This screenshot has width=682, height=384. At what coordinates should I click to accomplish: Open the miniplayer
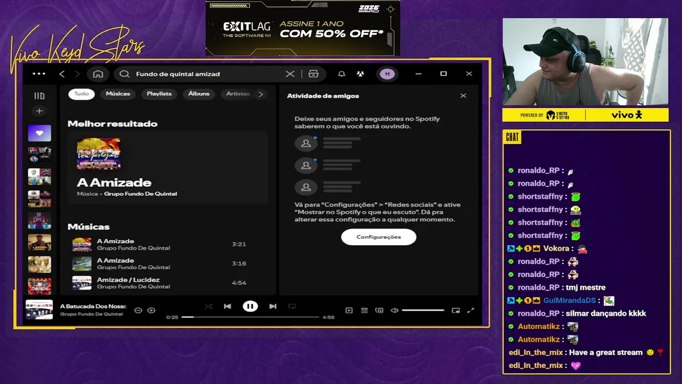(456, 310)
